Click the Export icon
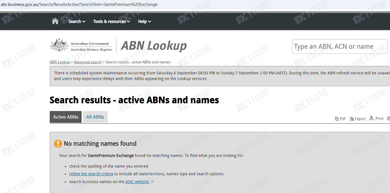 tap(352, 119)
